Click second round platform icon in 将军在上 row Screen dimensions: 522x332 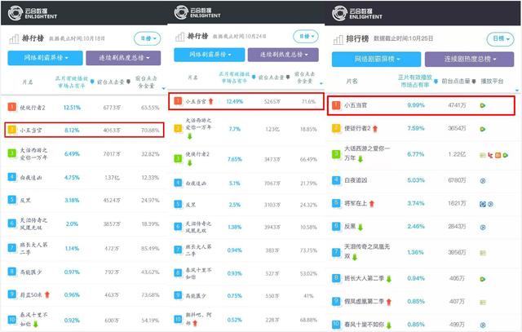coord(490,204)
